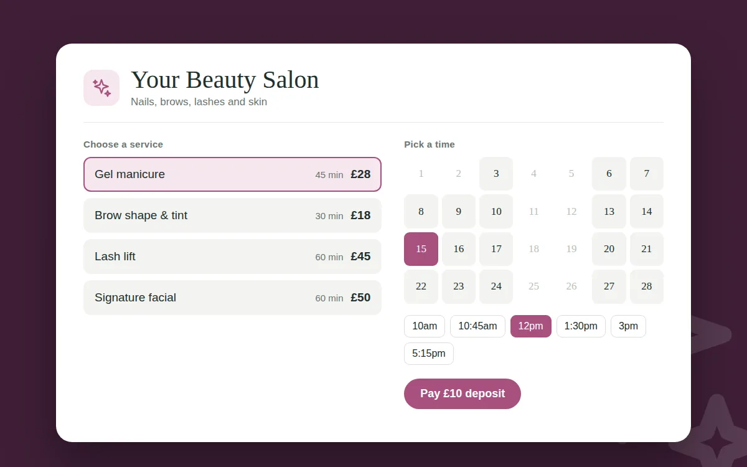Pick day 6 in the calendar
This screenshot has width=747, height=467.
tap(609, 174)
